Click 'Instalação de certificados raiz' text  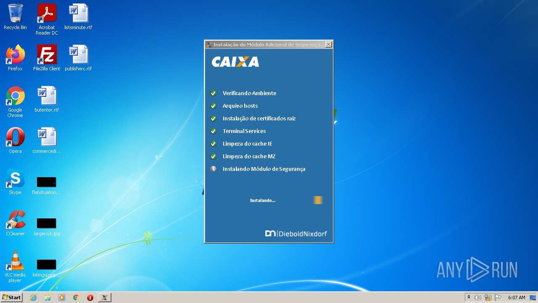click(259, 119)
